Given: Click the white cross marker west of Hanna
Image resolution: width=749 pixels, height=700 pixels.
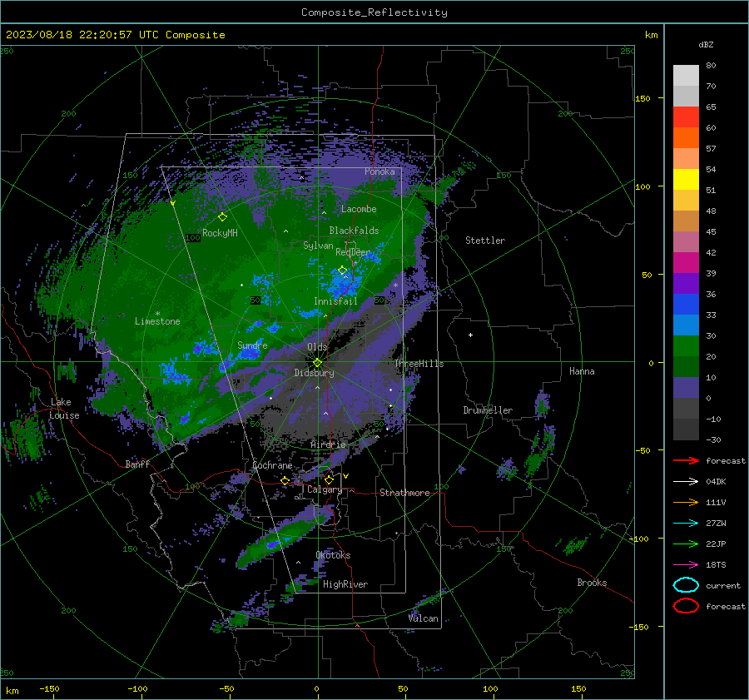Looking at the screenshot, I should click(x=470, y=335).
